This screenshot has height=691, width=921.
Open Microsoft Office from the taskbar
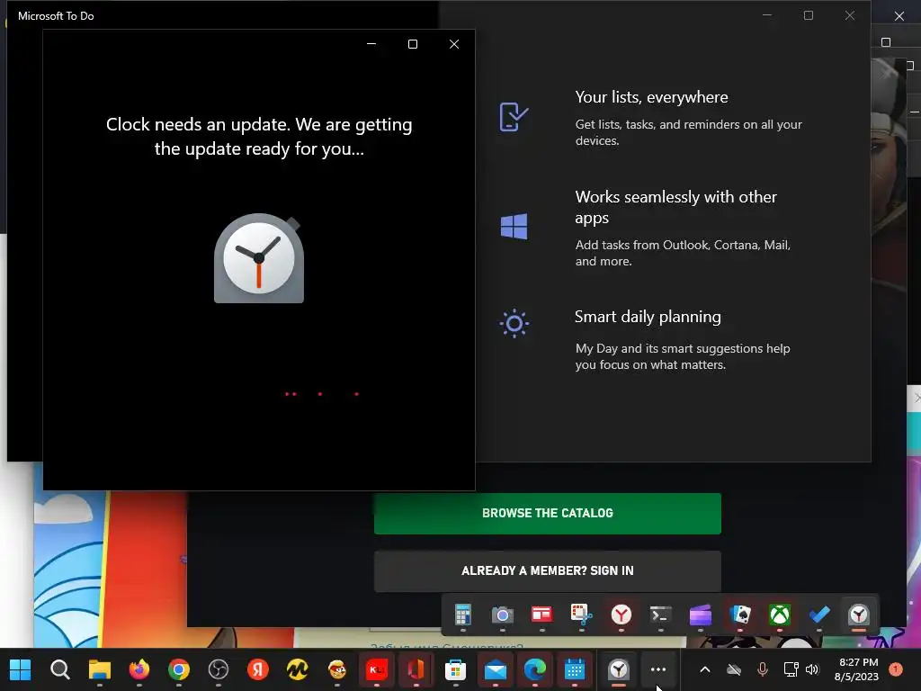(x=416, y=669)
